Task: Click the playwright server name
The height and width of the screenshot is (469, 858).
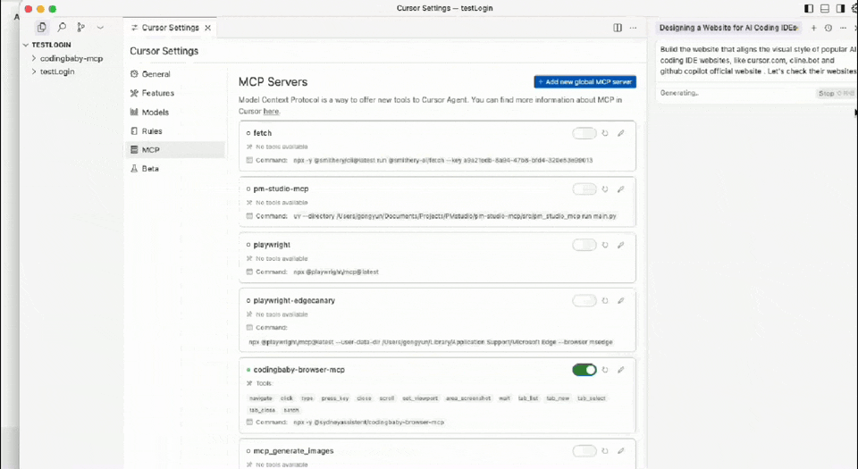Action: (x=272, y=245)
